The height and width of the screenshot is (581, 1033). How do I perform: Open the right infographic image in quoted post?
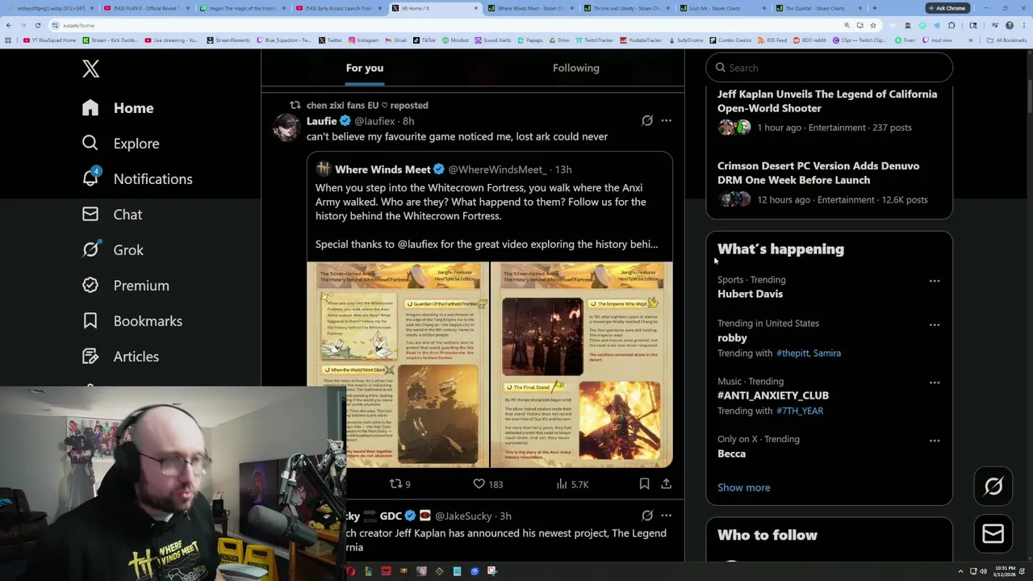581,365
